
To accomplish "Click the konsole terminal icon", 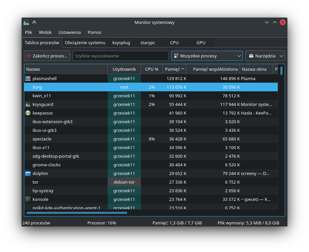I will 28,200.
